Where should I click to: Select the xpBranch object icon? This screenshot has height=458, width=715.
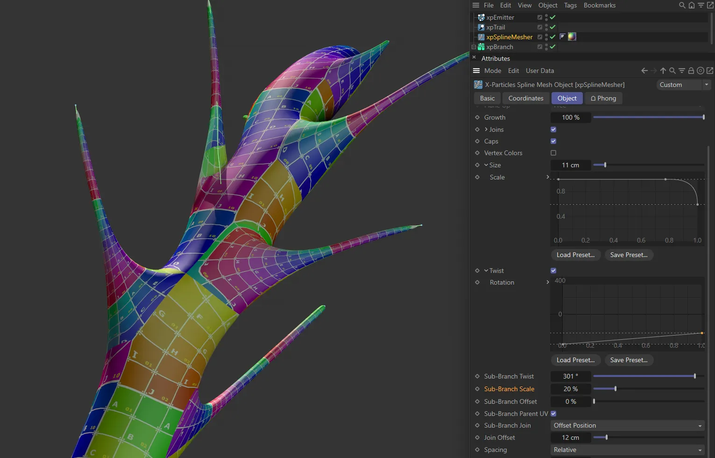tap(481, 47)
